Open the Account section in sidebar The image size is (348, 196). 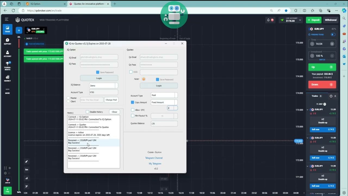pyautogui.click(x=7, y=54)
